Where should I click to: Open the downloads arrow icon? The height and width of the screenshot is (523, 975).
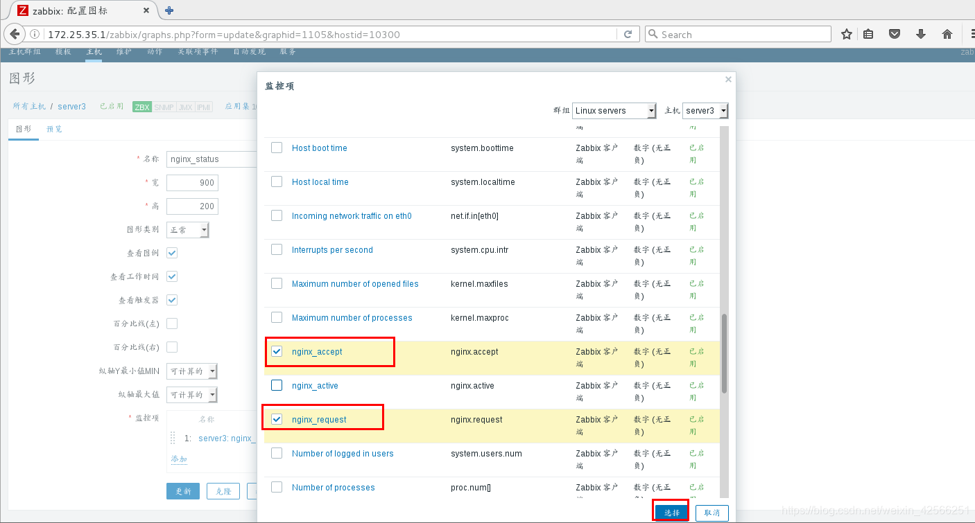921,35
